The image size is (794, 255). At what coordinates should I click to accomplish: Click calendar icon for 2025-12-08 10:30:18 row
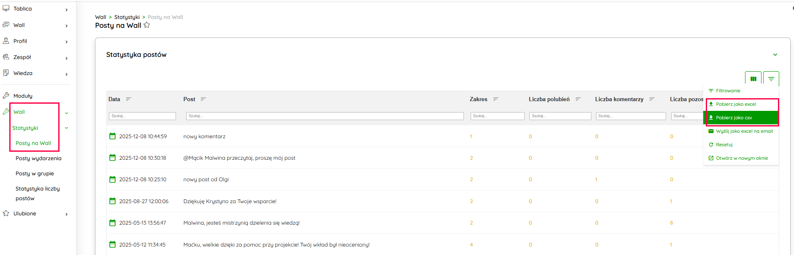point(112,158)
